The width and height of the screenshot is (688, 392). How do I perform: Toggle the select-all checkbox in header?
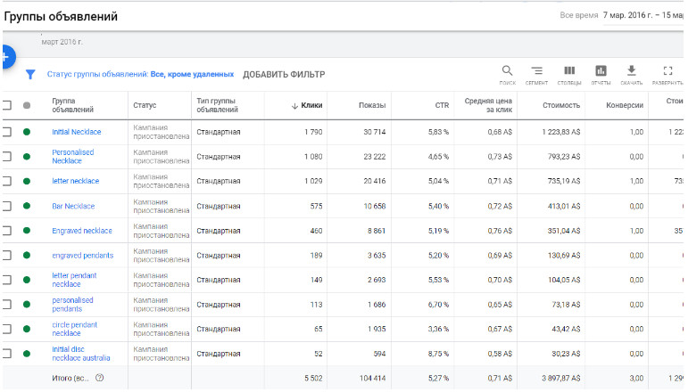[x=7, y=105]
